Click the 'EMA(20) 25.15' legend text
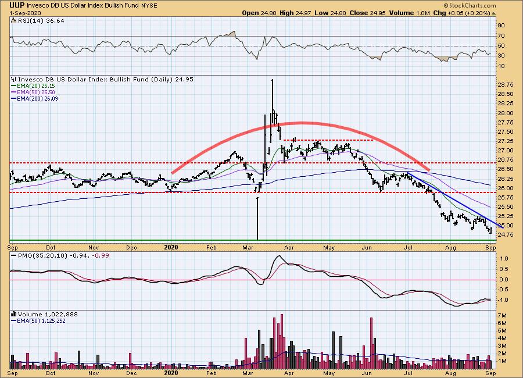 [36, 86]
